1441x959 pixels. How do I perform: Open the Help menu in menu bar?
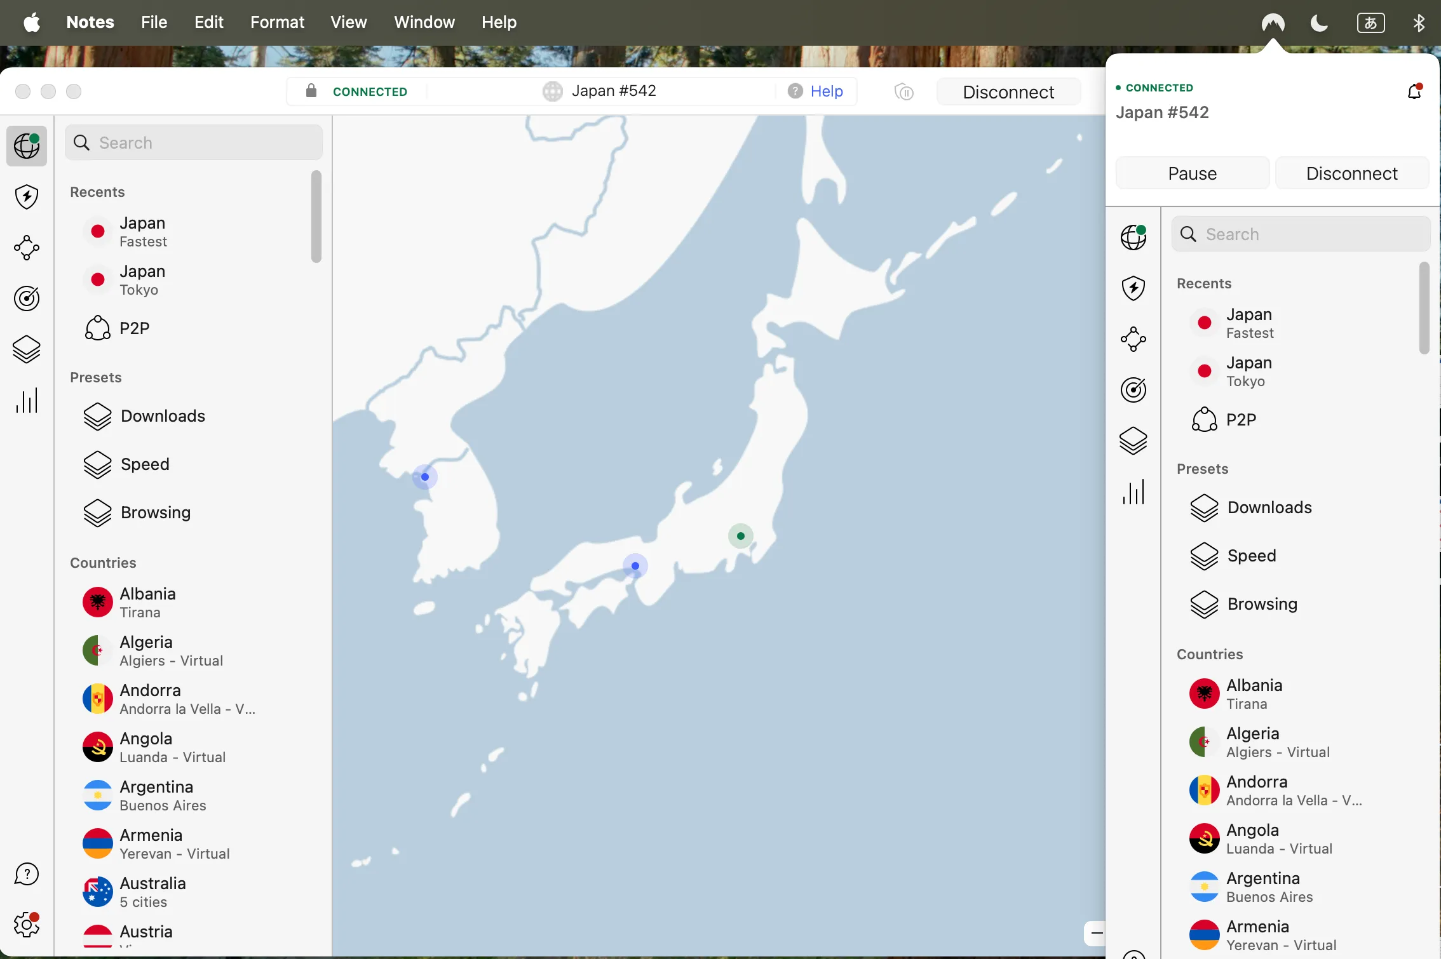click(499, 23)
